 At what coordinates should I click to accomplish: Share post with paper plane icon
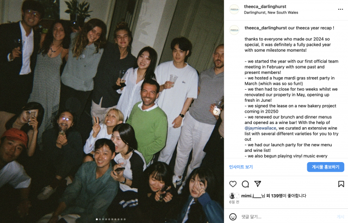(257, 184)
